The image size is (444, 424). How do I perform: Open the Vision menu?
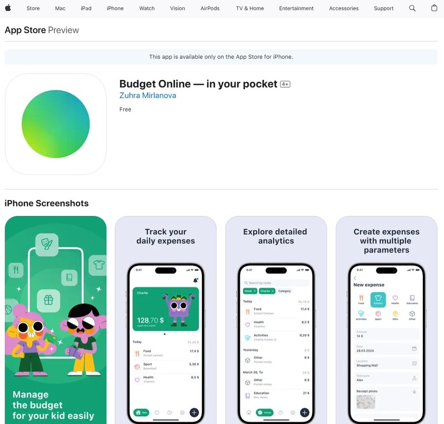178,8
